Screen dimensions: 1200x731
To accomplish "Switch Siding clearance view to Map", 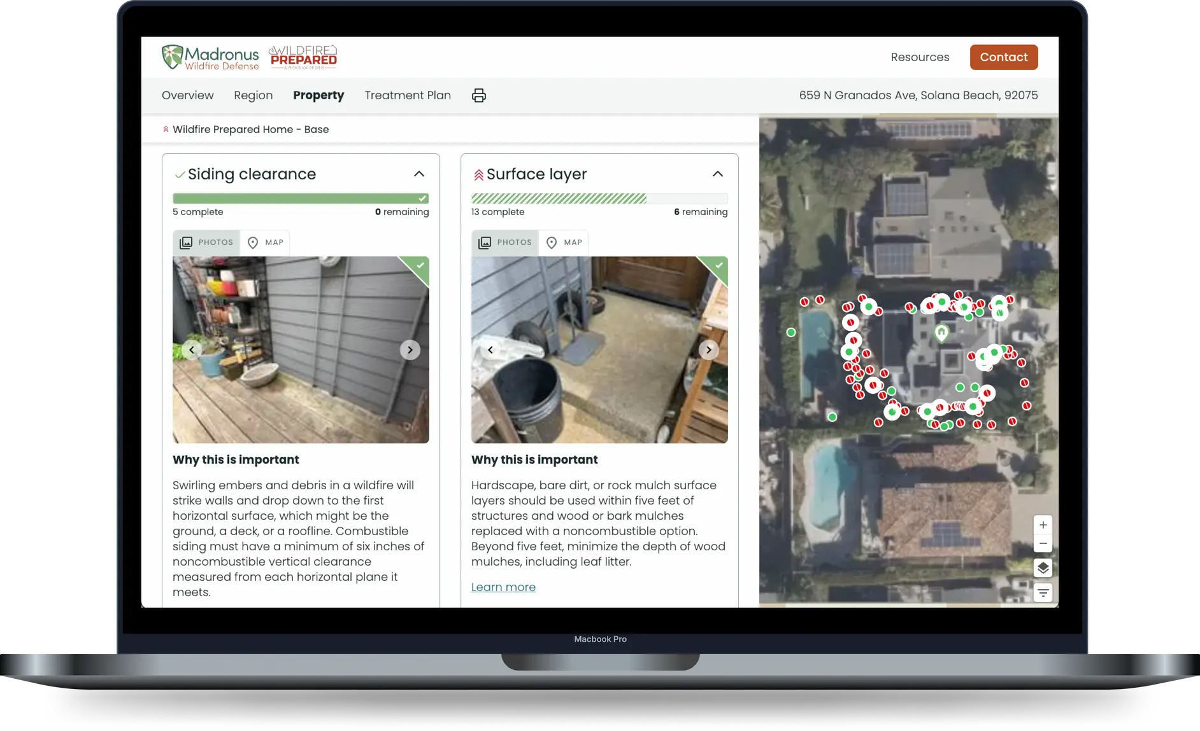I will click(266, 242).
